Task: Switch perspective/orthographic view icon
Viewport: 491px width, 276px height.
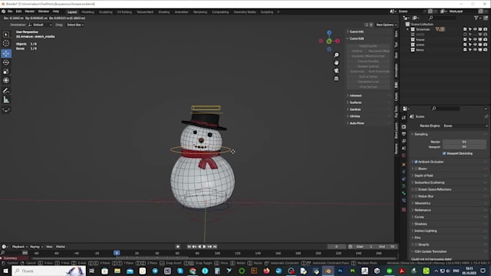Action: 336,79
